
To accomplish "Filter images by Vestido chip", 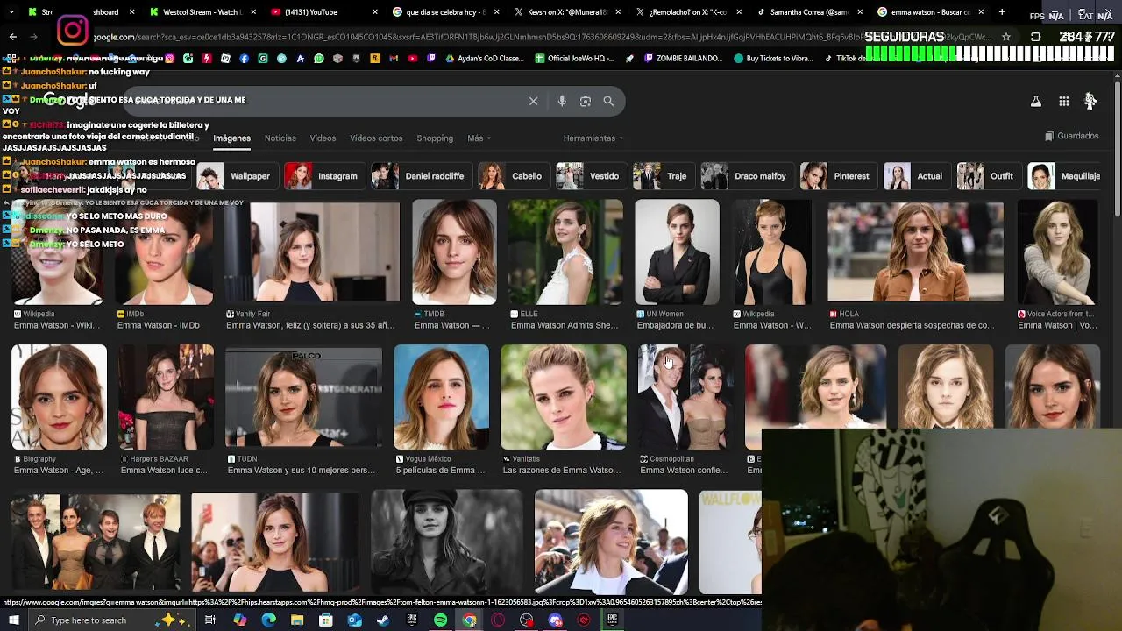I will [591, 176].
